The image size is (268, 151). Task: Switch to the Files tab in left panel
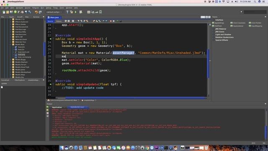[x=27, y=17]
